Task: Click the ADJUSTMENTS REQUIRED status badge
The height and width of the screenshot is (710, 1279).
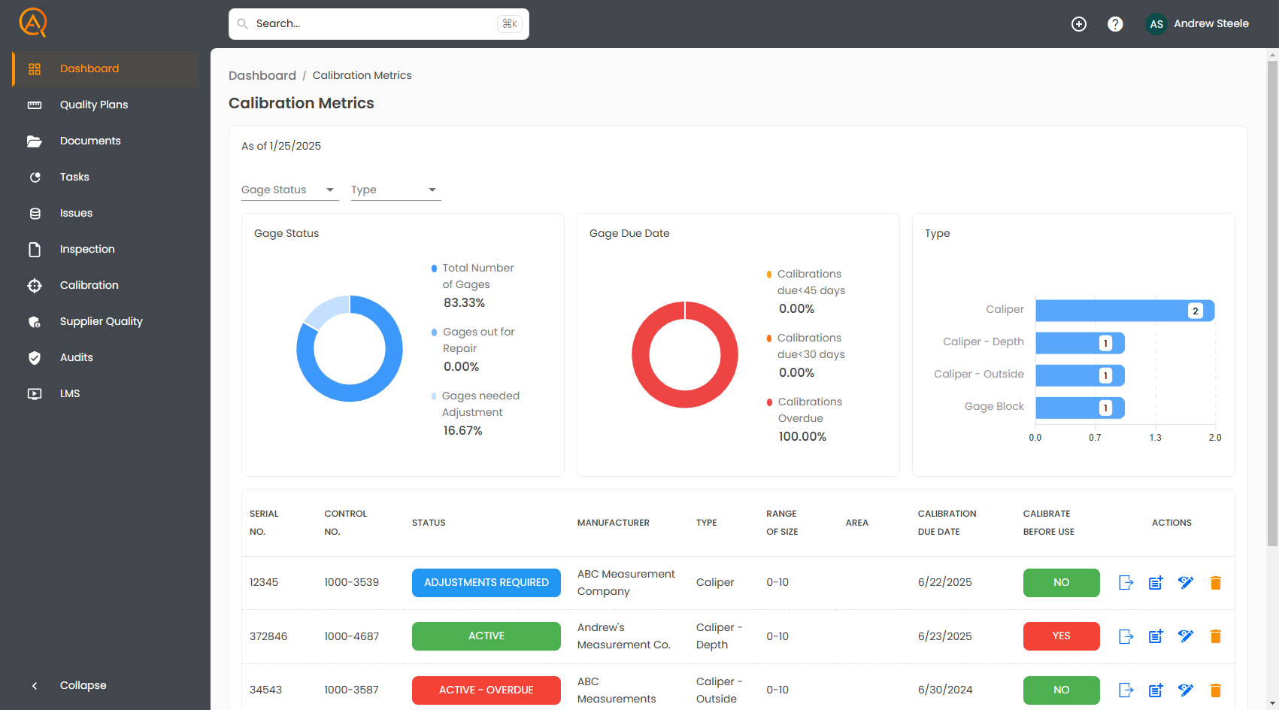Action: tap(486, 582)
